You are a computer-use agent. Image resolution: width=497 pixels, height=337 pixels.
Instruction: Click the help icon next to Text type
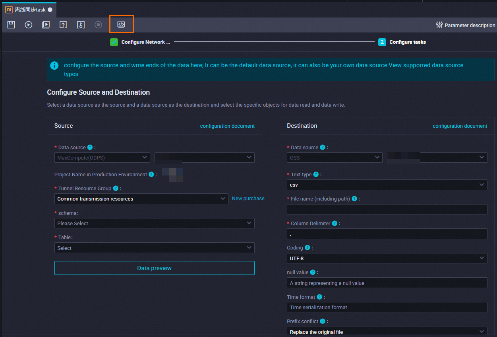315,174
